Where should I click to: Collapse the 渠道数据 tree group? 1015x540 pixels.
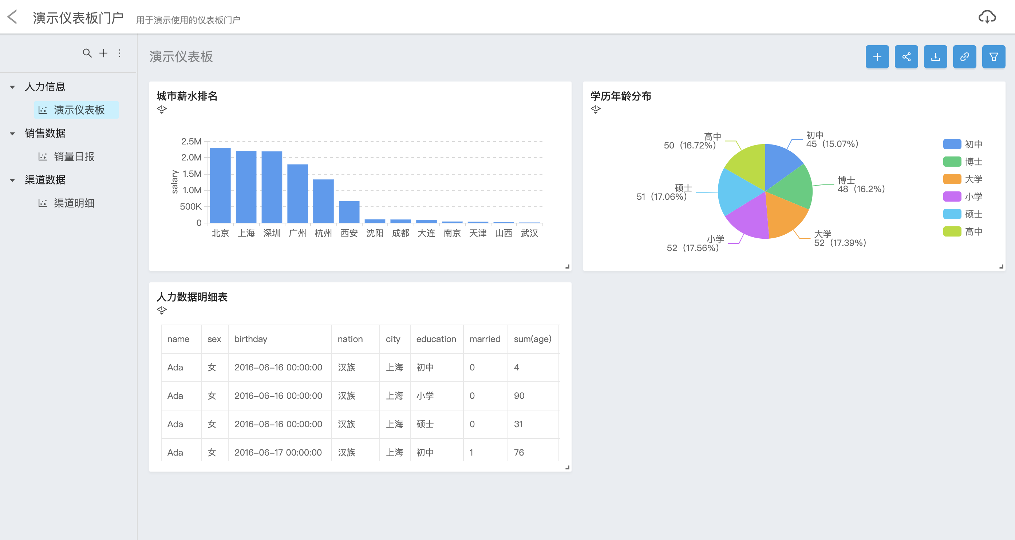[13, 180]
